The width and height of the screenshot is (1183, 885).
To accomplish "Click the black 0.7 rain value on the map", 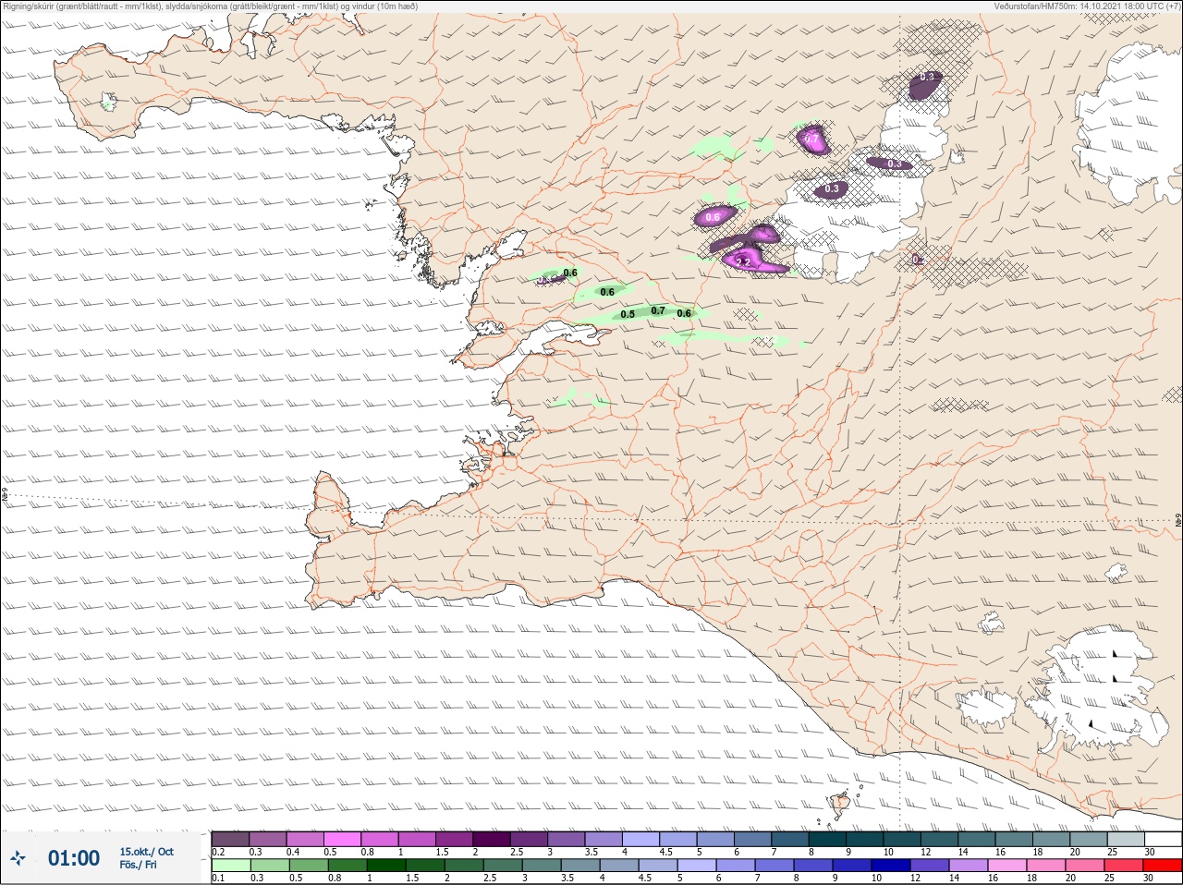I will pos(658,310).
